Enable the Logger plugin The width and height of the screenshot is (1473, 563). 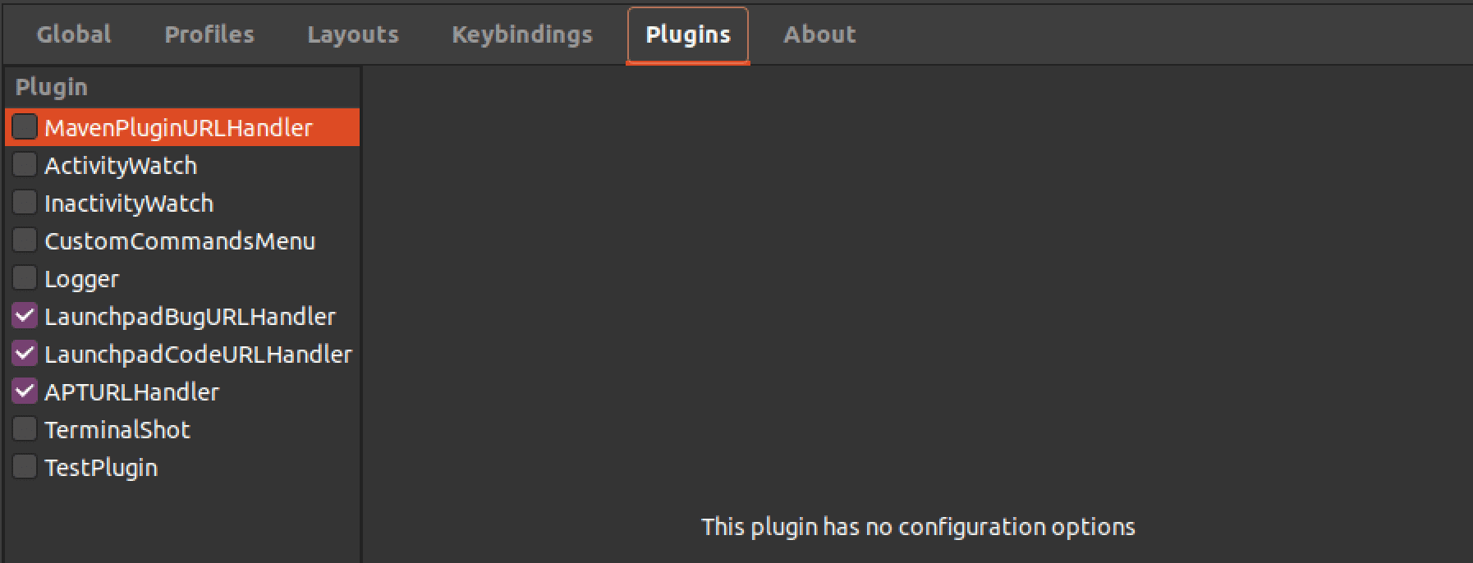(x=24, y=277)
